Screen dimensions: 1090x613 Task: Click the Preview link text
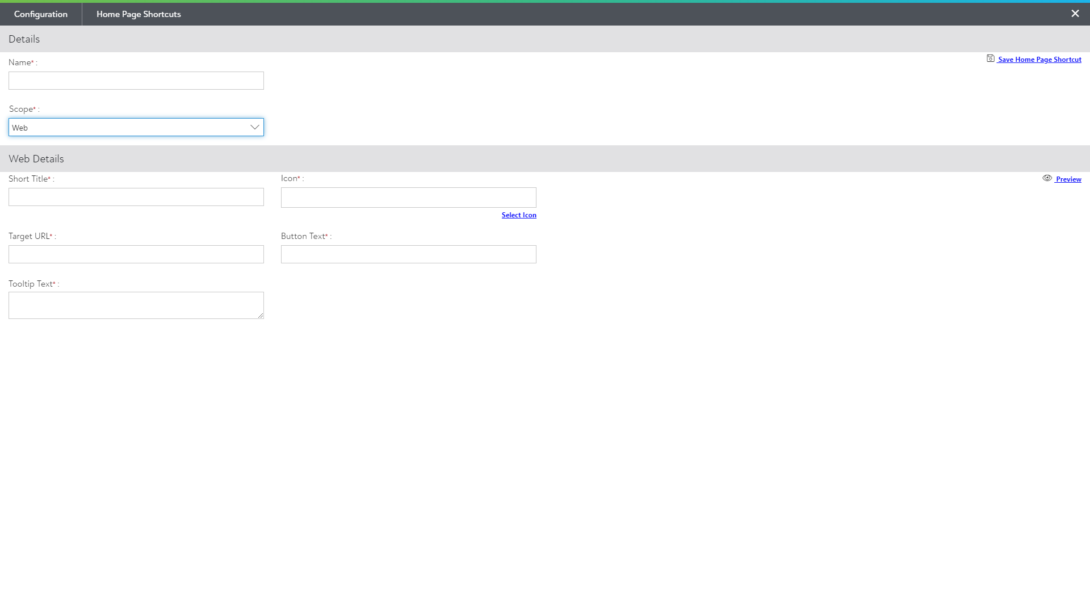click(x=1068, y=179)
